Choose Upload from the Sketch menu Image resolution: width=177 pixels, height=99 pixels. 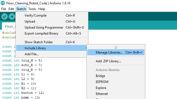[52, 21]
